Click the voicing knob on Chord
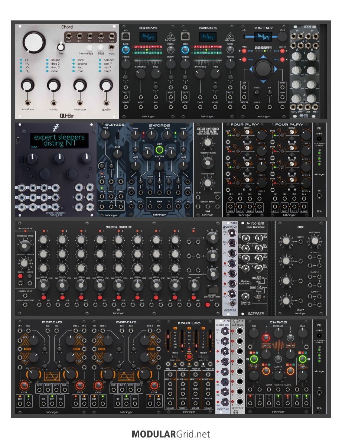The image size is (342, 442). tap(53, 85)
